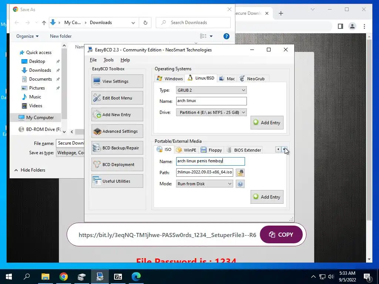Open Advanced Settings section
The image size is (379, 284).
click(x=117, y=131)
